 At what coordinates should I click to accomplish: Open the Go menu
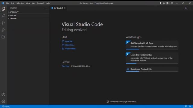click(33, 3)
